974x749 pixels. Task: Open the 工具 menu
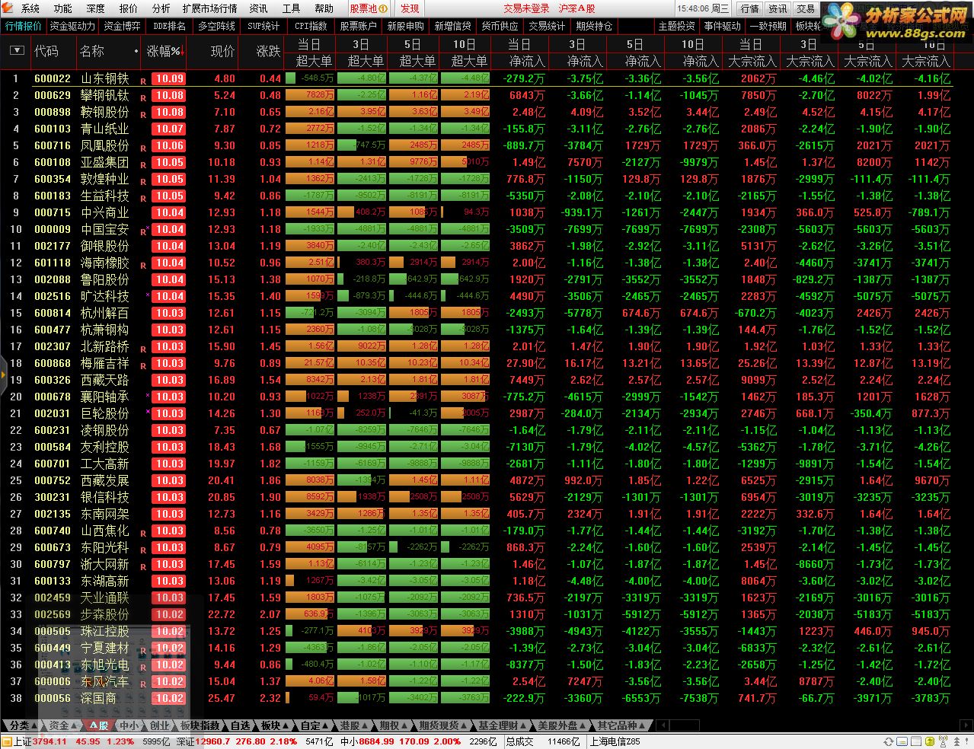coord(292,9)
